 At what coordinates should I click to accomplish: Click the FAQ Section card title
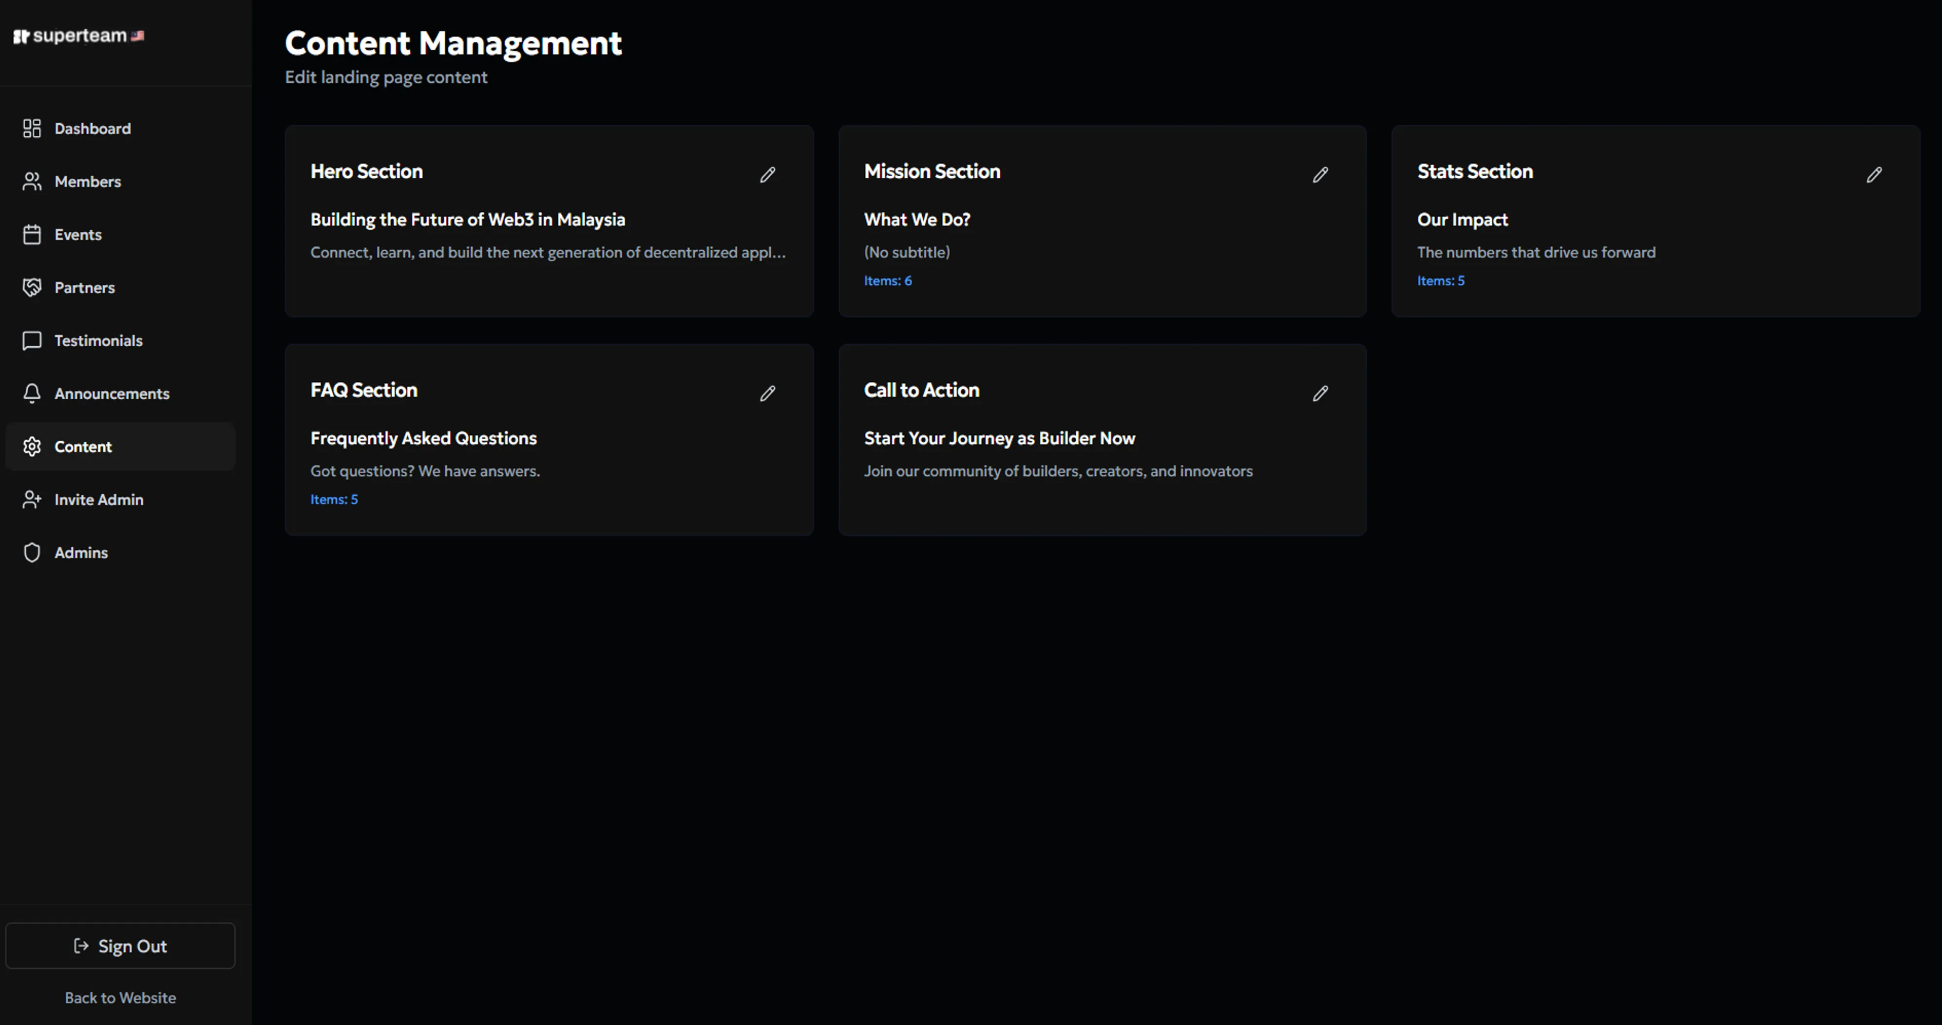pyautogui.click(x=363, y=390)
